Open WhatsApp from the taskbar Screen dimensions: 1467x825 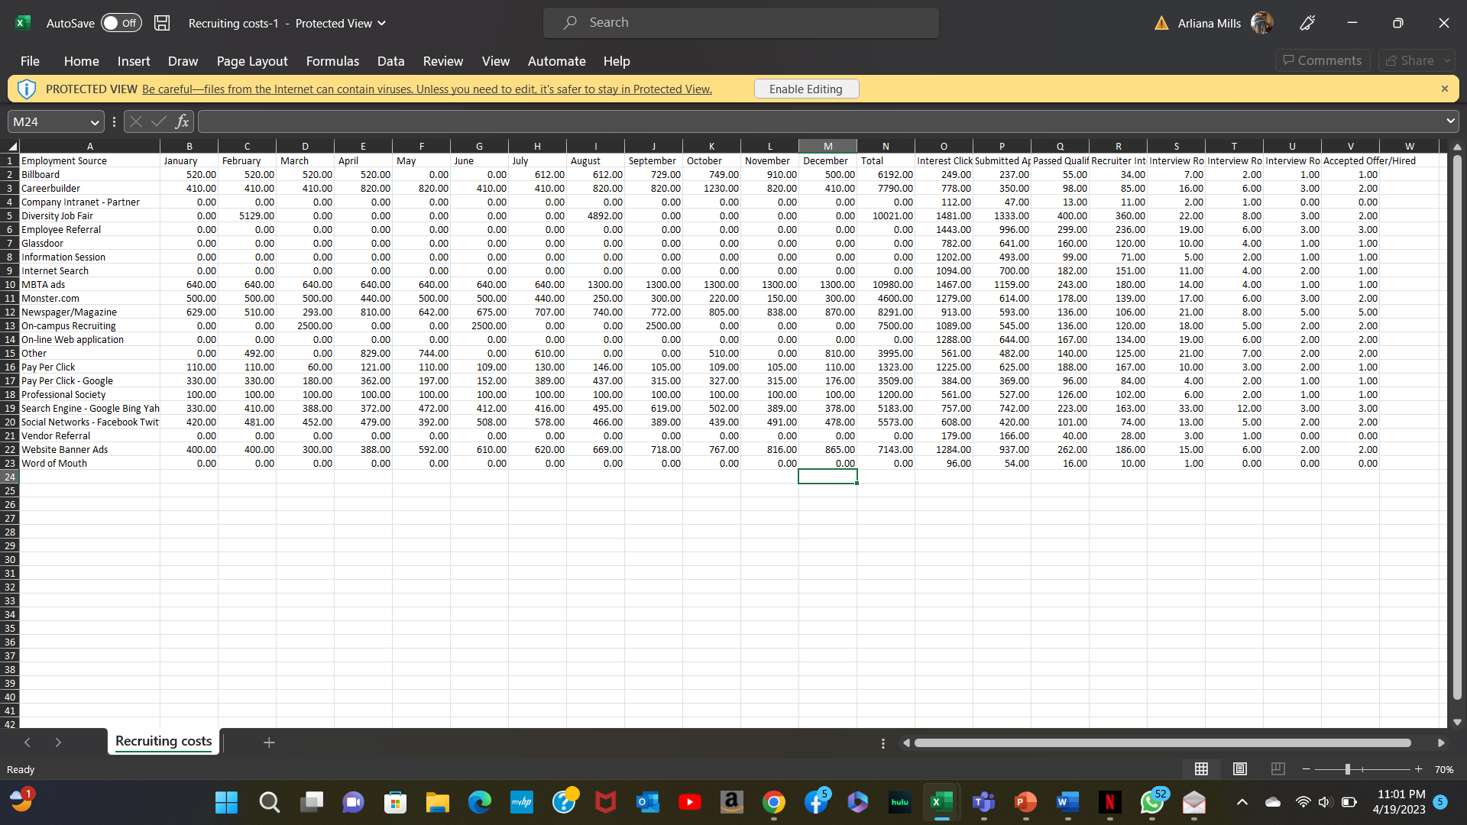pyautogui.click(x=1152, y=802)
